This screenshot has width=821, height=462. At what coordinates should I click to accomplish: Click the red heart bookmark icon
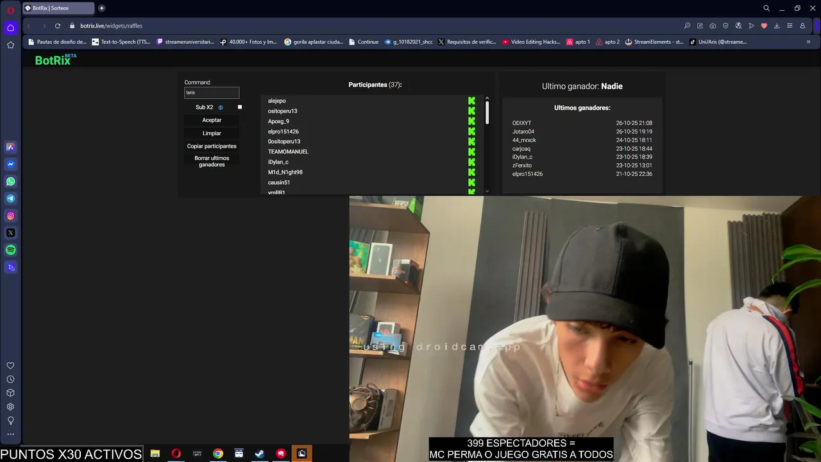(x=764, y=26)
